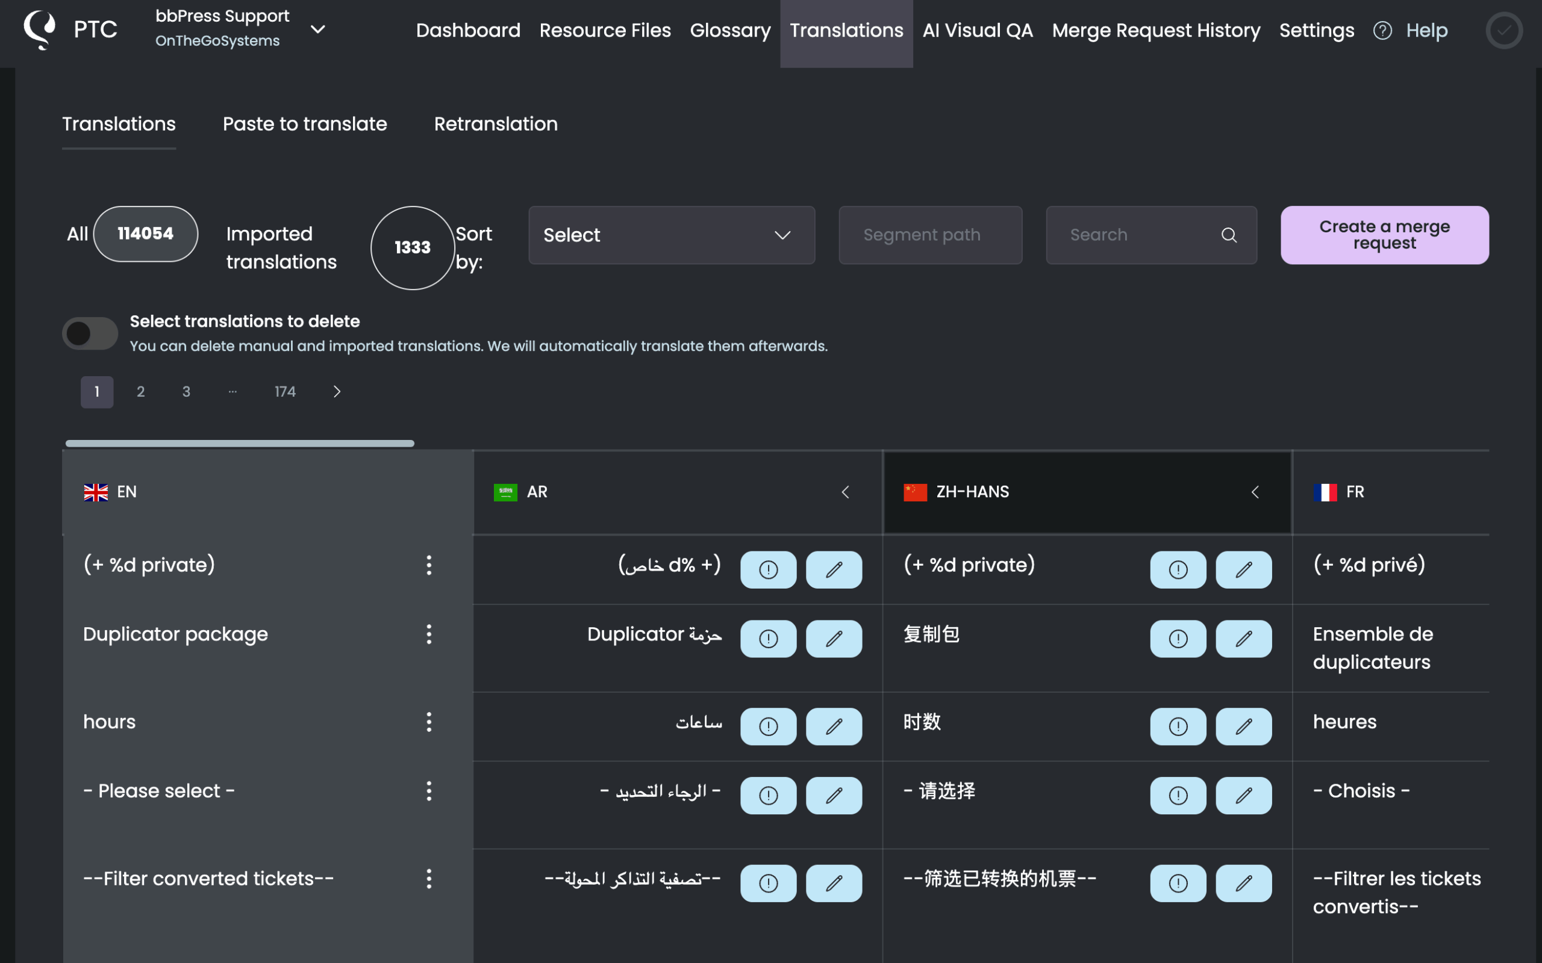
Task: Click the FR column header
Action: coord(1391,492)
